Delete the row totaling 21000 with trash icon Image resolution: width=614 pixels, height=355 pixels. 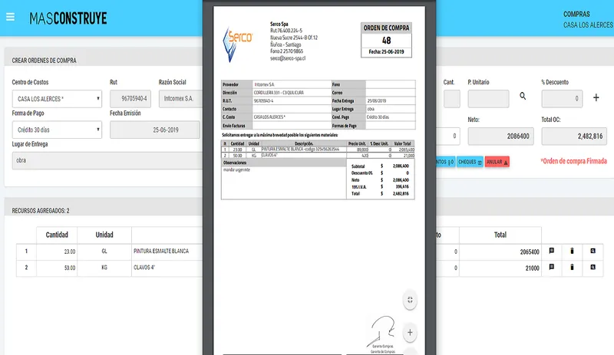(x=572, y=268)
